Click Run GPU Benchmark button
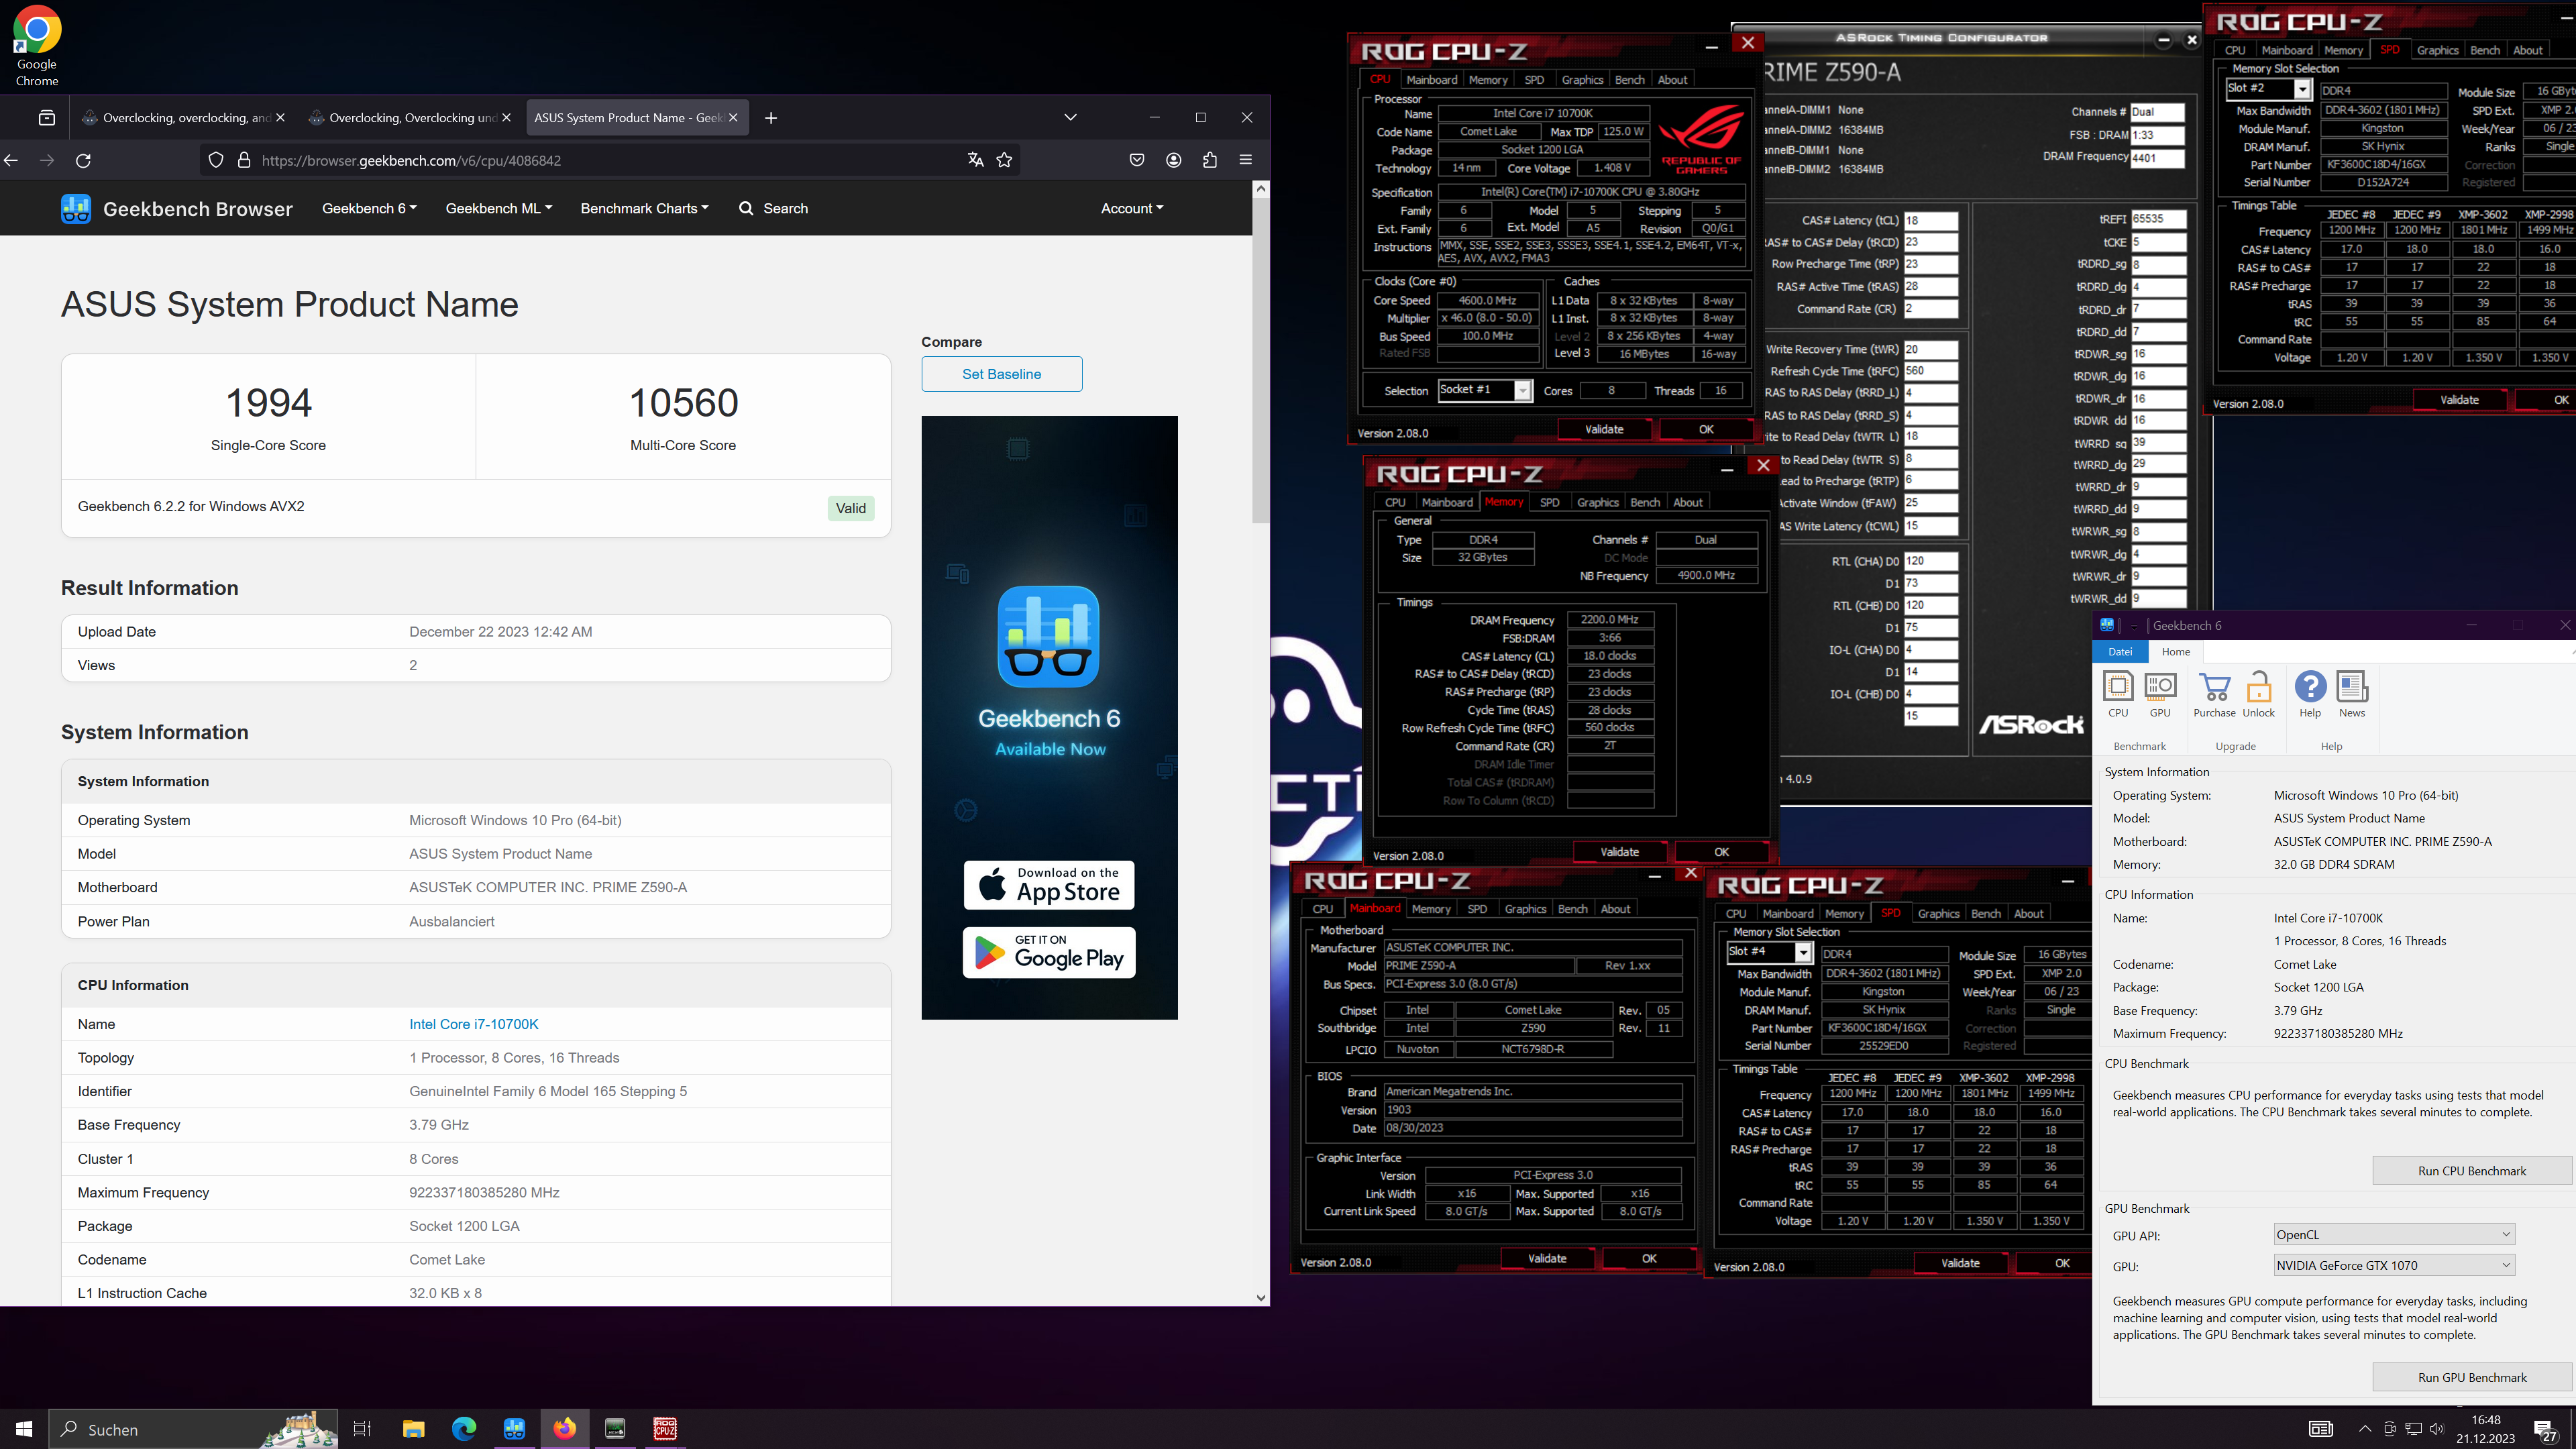 (x=2471, y=1377)
